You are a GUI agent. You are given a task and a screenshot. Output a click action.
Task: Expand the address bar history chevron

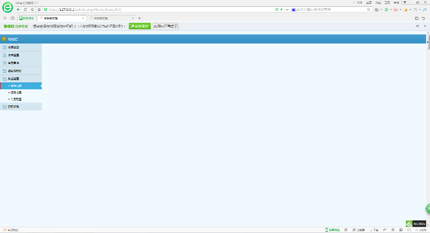pyautogui.click(x=287, y=9)
